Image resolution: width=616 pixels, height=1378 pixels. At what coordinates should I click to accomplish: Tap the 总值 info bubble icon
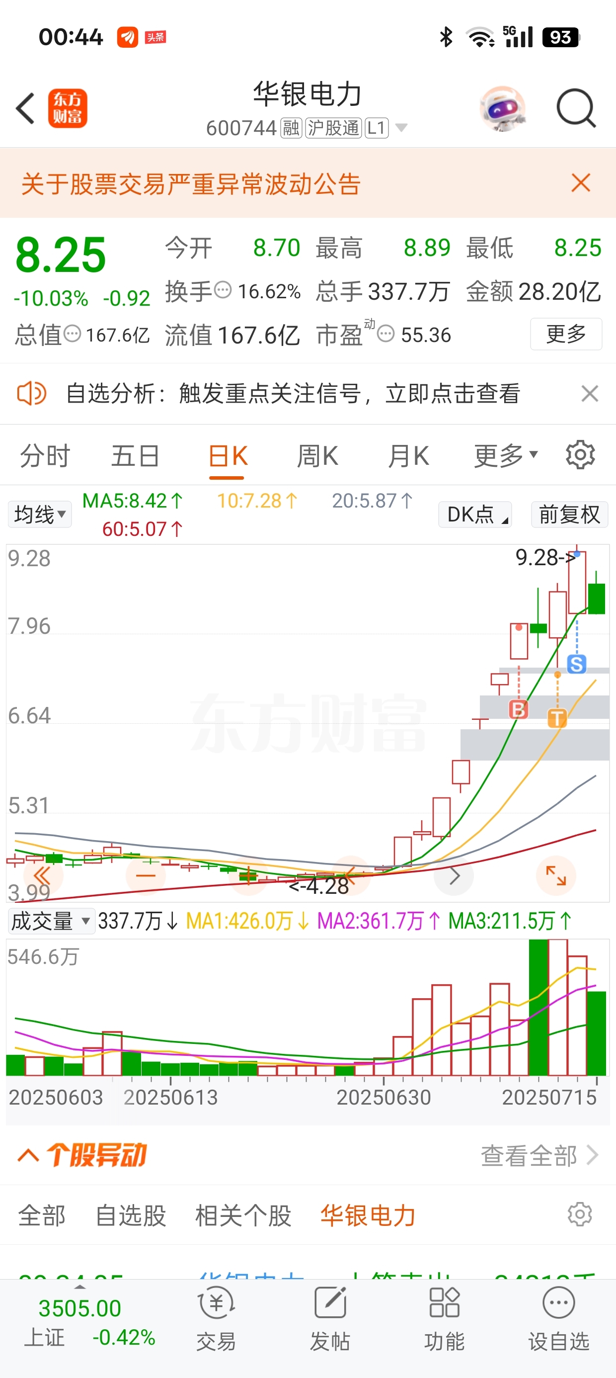tap(72, 334)
